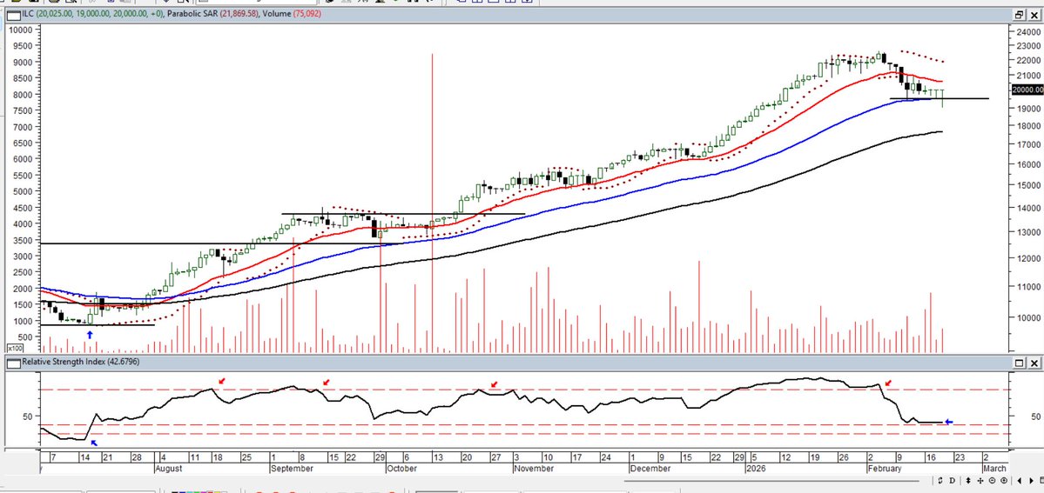Zoom in the chart with dot-circle icon
Screen dimensions: 1044x493
pyautogui.click(x=1004, y=480)
